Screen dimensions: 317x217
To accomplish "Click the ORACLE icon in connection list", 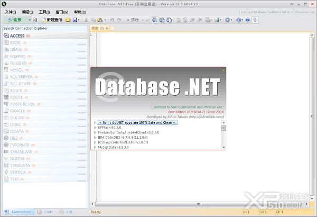I will coord(6,111).
